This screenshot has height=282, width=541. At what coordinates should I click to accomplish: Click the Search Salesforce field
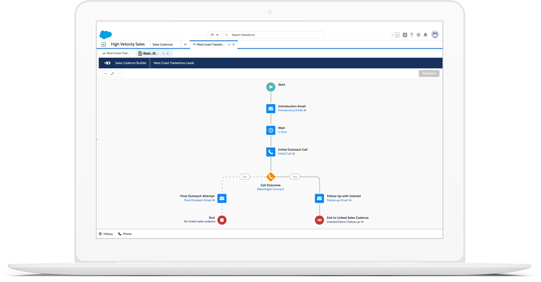(x=273, y=35)
